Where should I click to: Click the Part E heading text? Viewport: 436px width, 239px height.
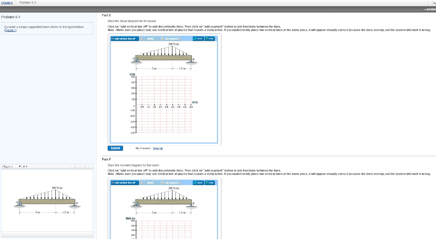click(x=106, y=15)
